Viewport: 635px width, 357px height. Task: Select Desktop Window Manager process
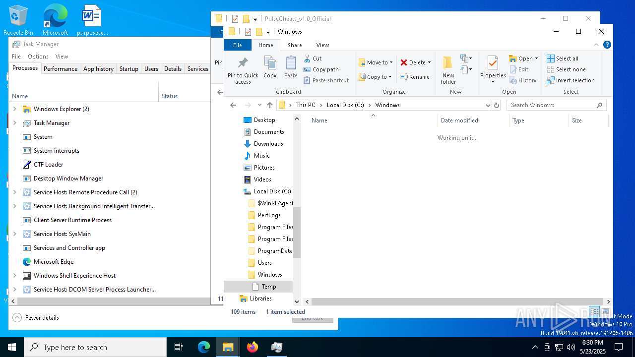coord(110,178)
